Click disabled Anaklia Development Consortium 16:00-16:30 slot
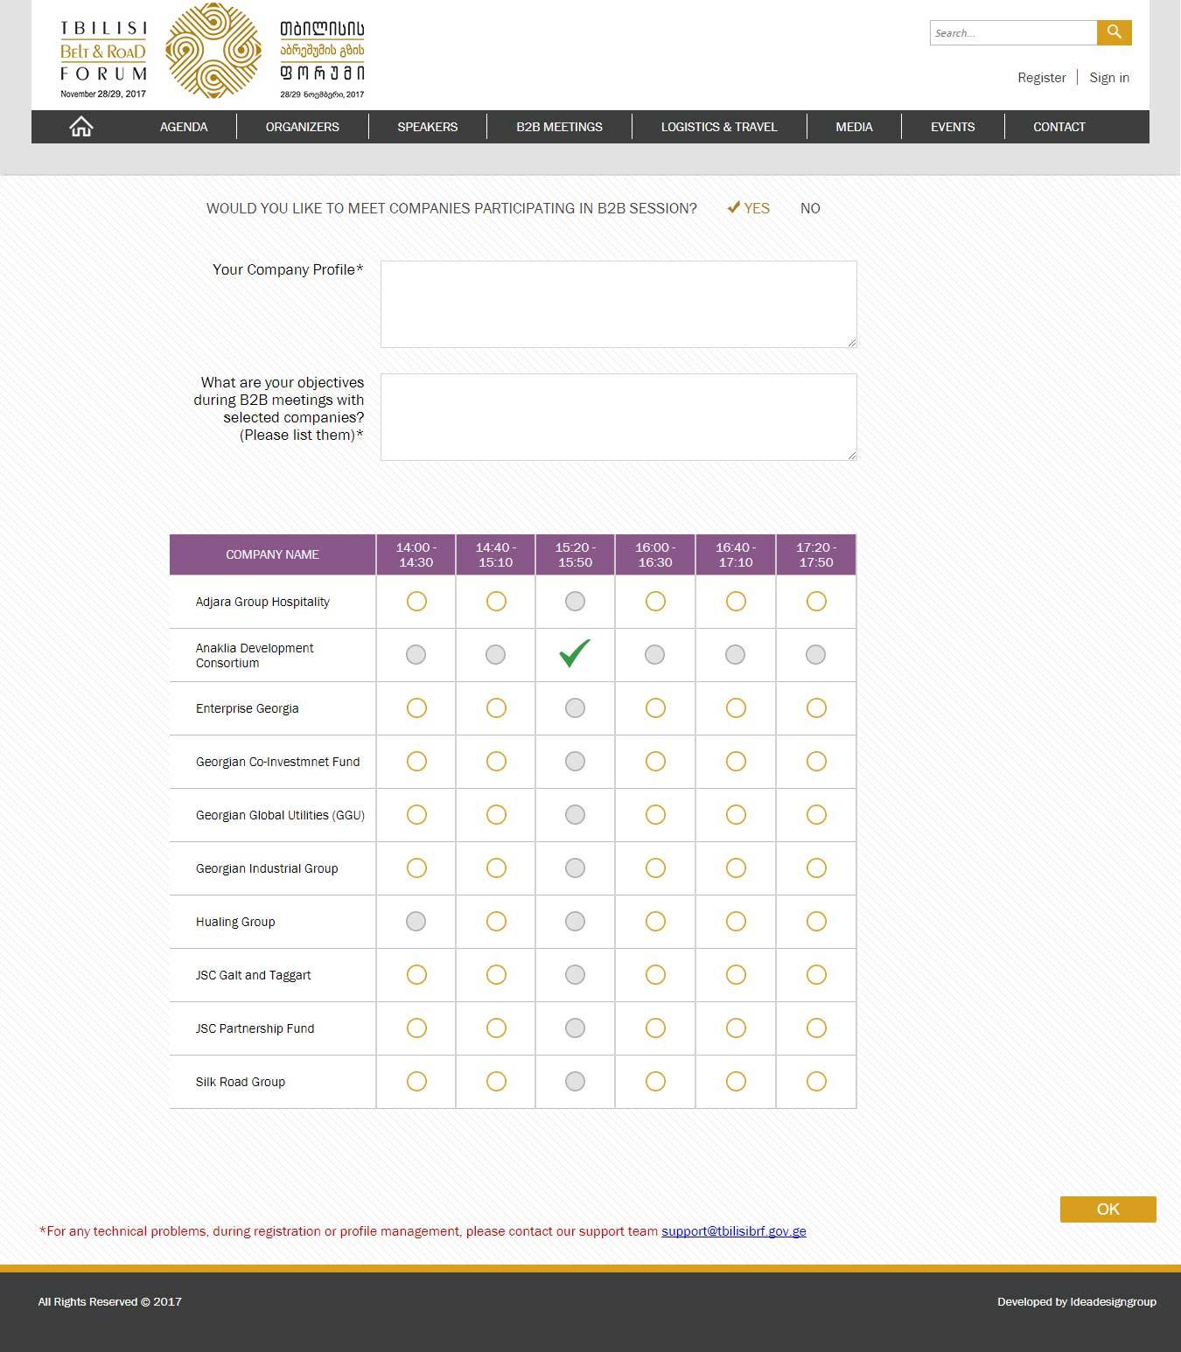Screen dimensions: 1181x1352 (654, 654)
